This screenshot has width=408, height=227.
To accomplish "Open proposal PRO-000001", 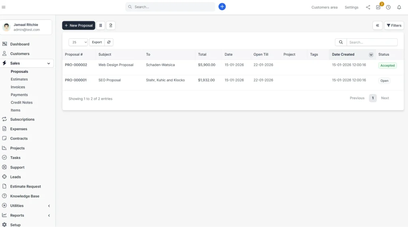I will tap(76, 80).
